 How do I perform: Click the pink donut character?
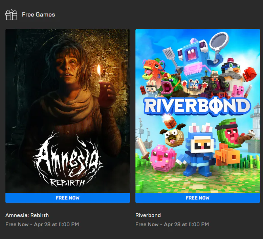(x=163, y=158)
